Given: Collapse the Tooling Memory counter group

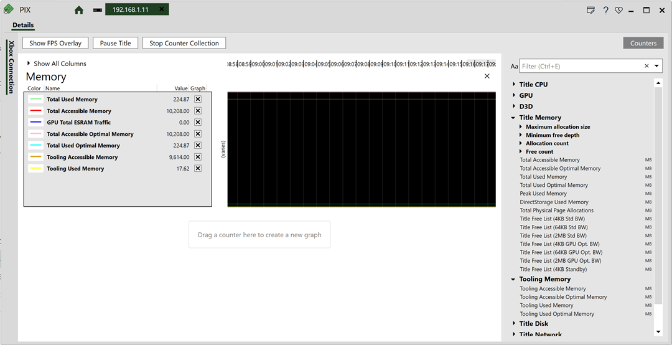Looking at the screenshot, I should point(513,279).
